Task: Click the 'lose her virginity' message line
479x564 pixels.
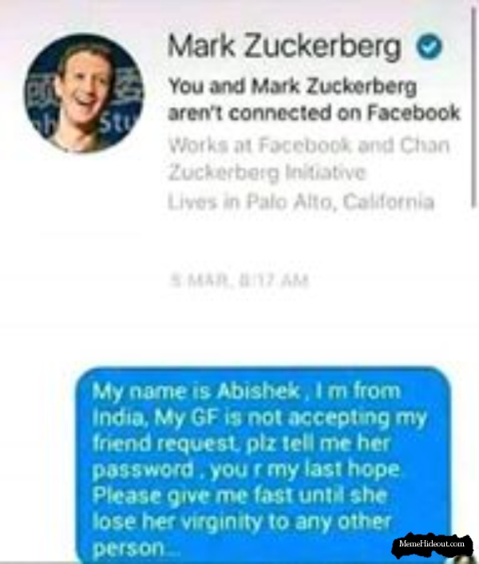Action: (x=241, y=522)
